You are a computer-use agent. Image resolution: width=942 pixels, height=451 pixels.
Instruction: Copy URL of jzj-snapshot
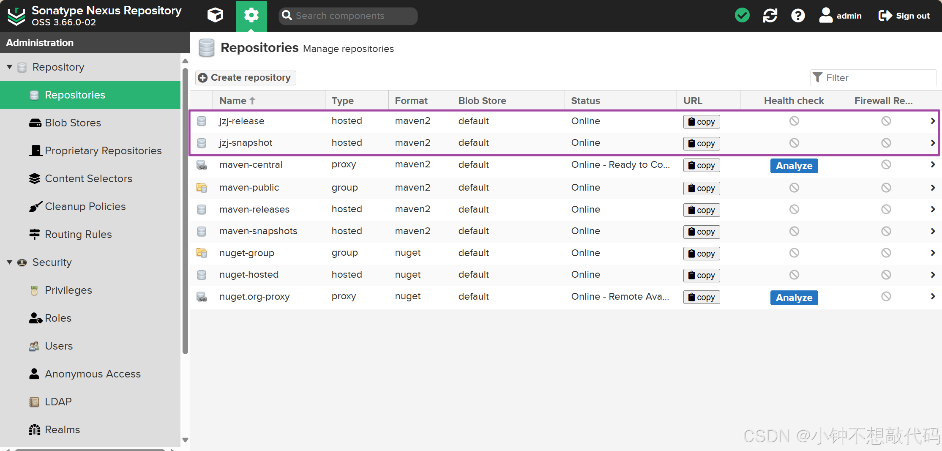(x=702, y=143)
